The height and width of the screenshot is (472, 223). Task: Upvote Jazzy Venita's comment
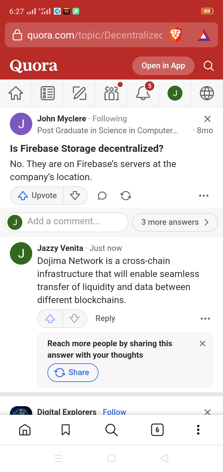point(50,319)
